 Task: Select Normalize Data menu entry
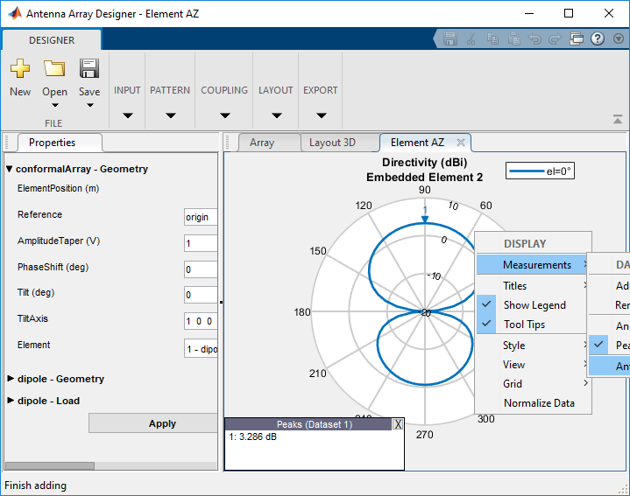pyautogui.click(x=538, y=403)
